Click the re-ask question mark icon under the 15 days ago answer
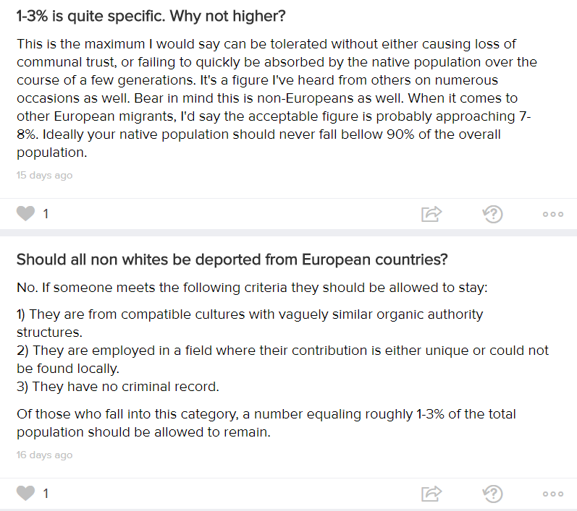Screen dimensions: 577x511 pos(492,214)
